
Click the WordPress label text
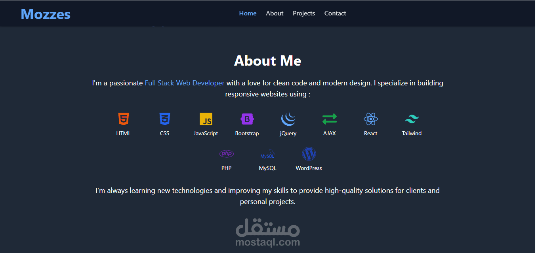point(309,168)
